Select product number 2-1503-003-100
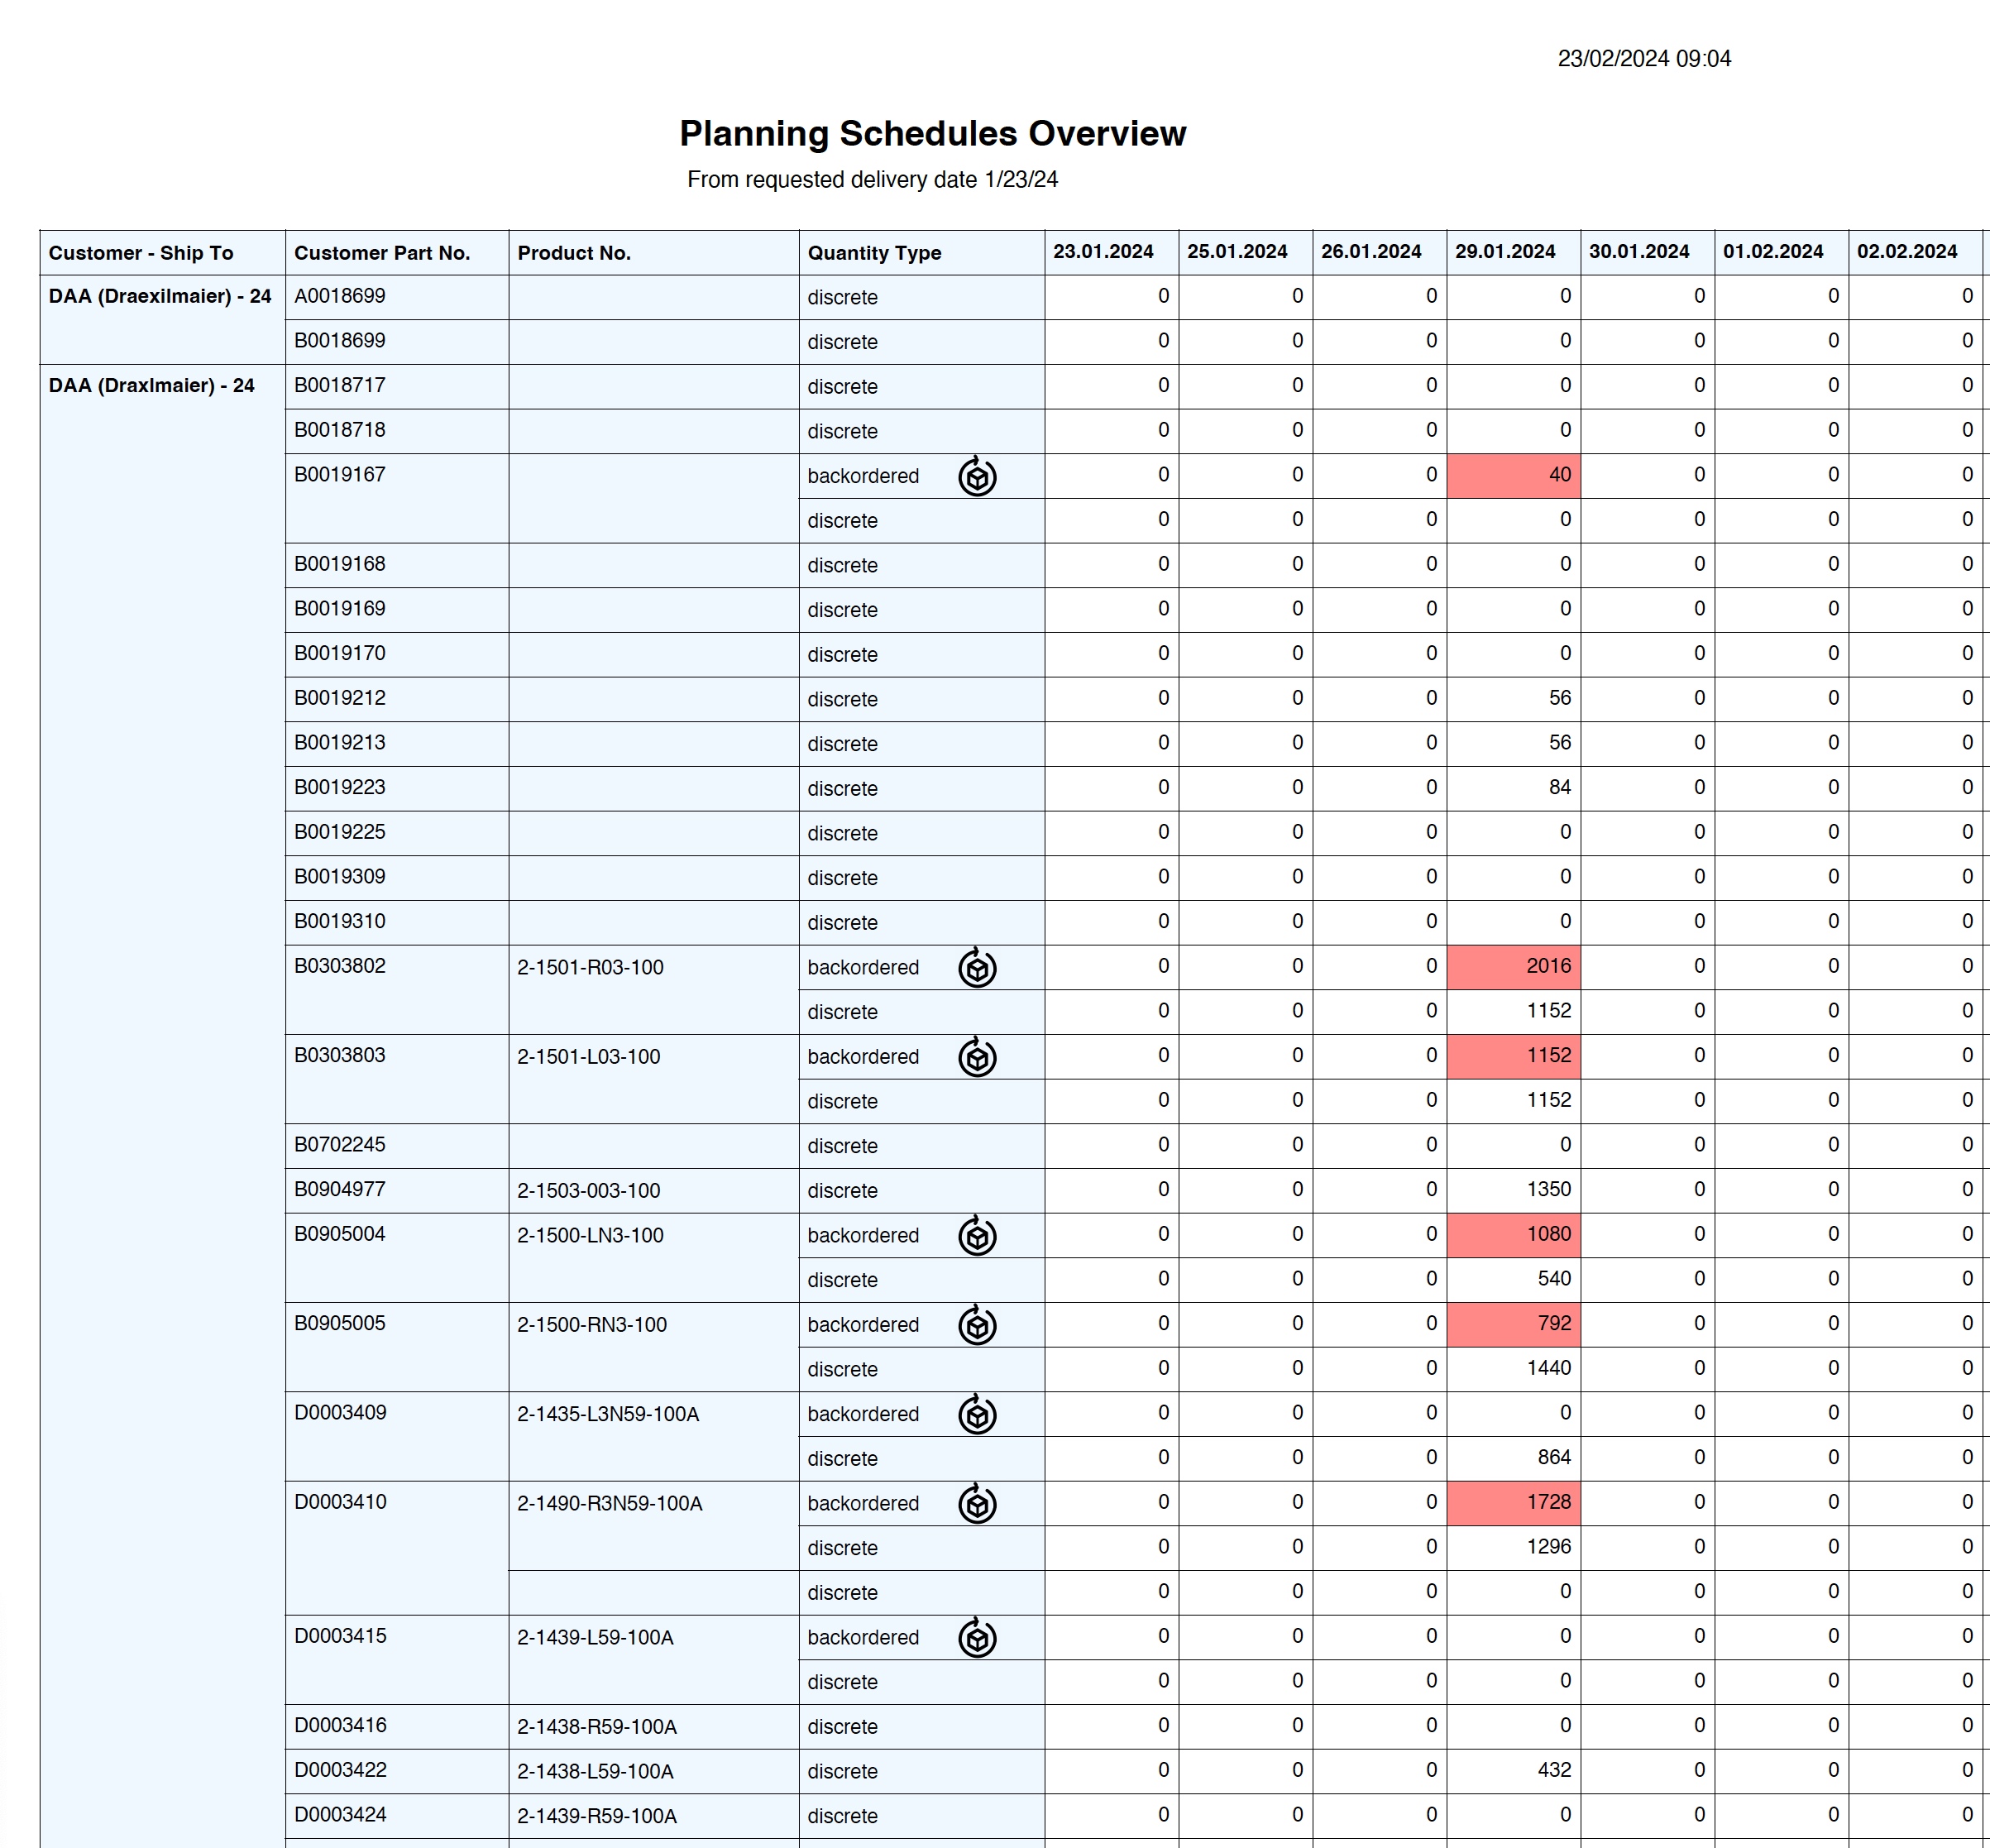The image size is (1990, 1848). (x=589, y=1191)
